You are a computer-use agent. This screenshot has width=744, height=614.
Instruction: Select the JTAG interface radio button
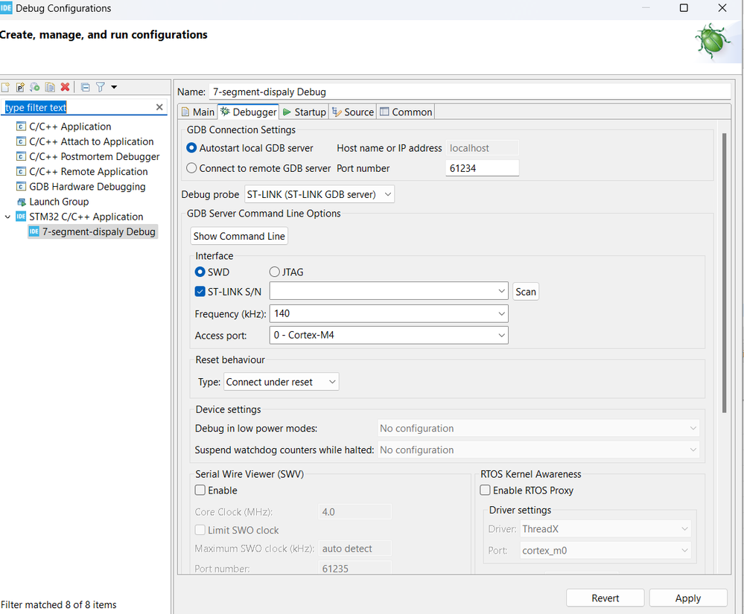point(274,272)
